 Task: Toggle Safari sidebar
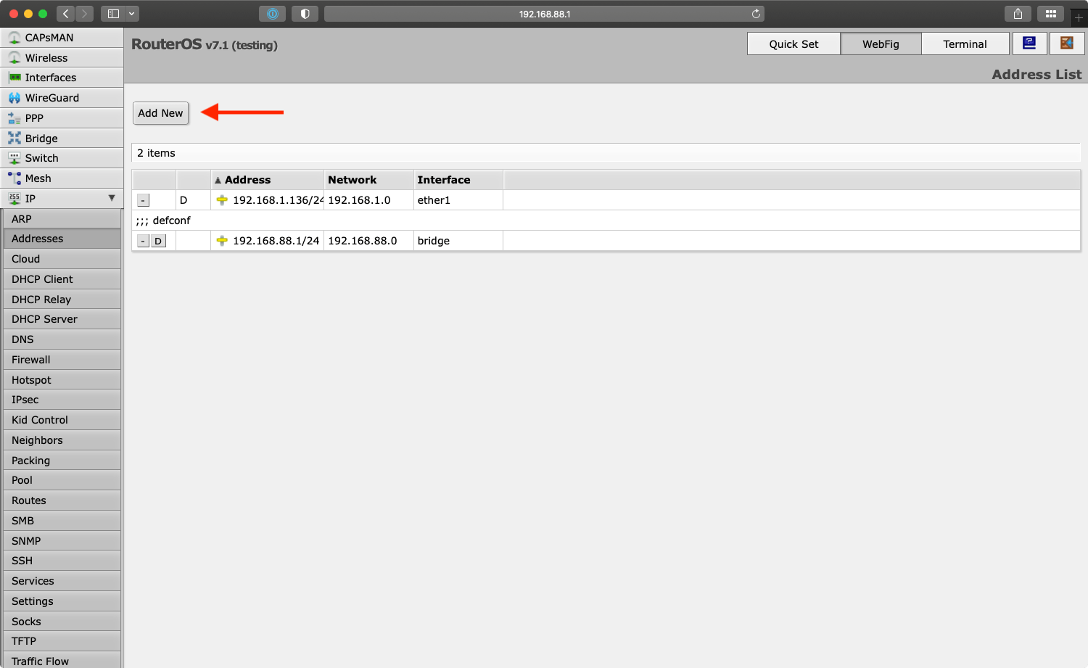(x=113, y=14)
